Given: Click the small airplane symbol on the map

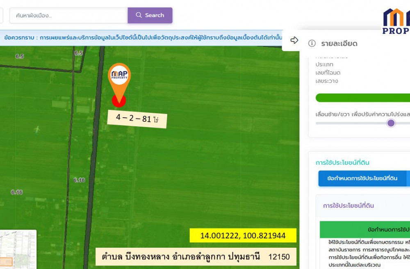Looking at the screenshot, I should [x=37, y=130].
